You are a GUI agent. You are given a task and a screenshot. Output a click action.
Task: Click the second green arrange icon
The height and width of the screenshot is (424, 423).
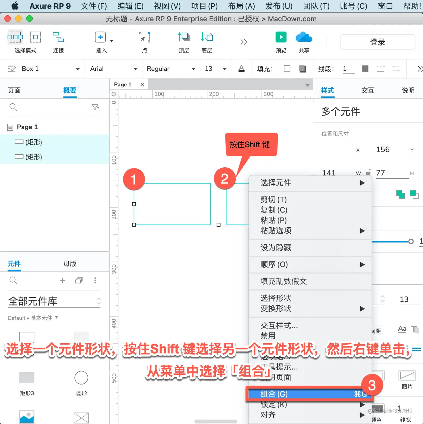[414, 194]
